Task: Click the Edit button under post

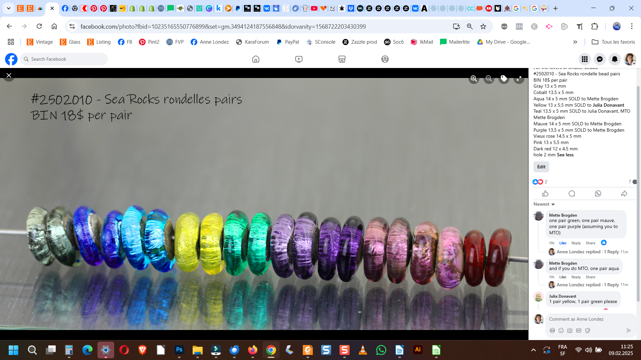Action: [x=541, y=167]
